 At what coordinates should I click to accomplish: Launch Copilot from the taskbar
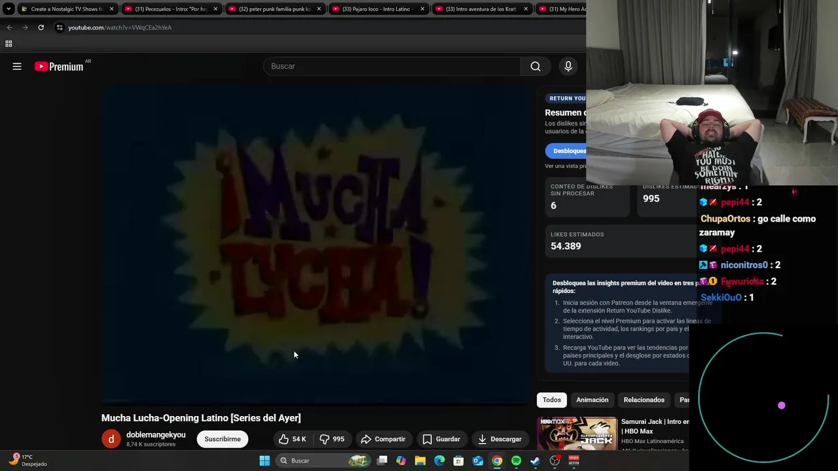[x=401, y=461]
